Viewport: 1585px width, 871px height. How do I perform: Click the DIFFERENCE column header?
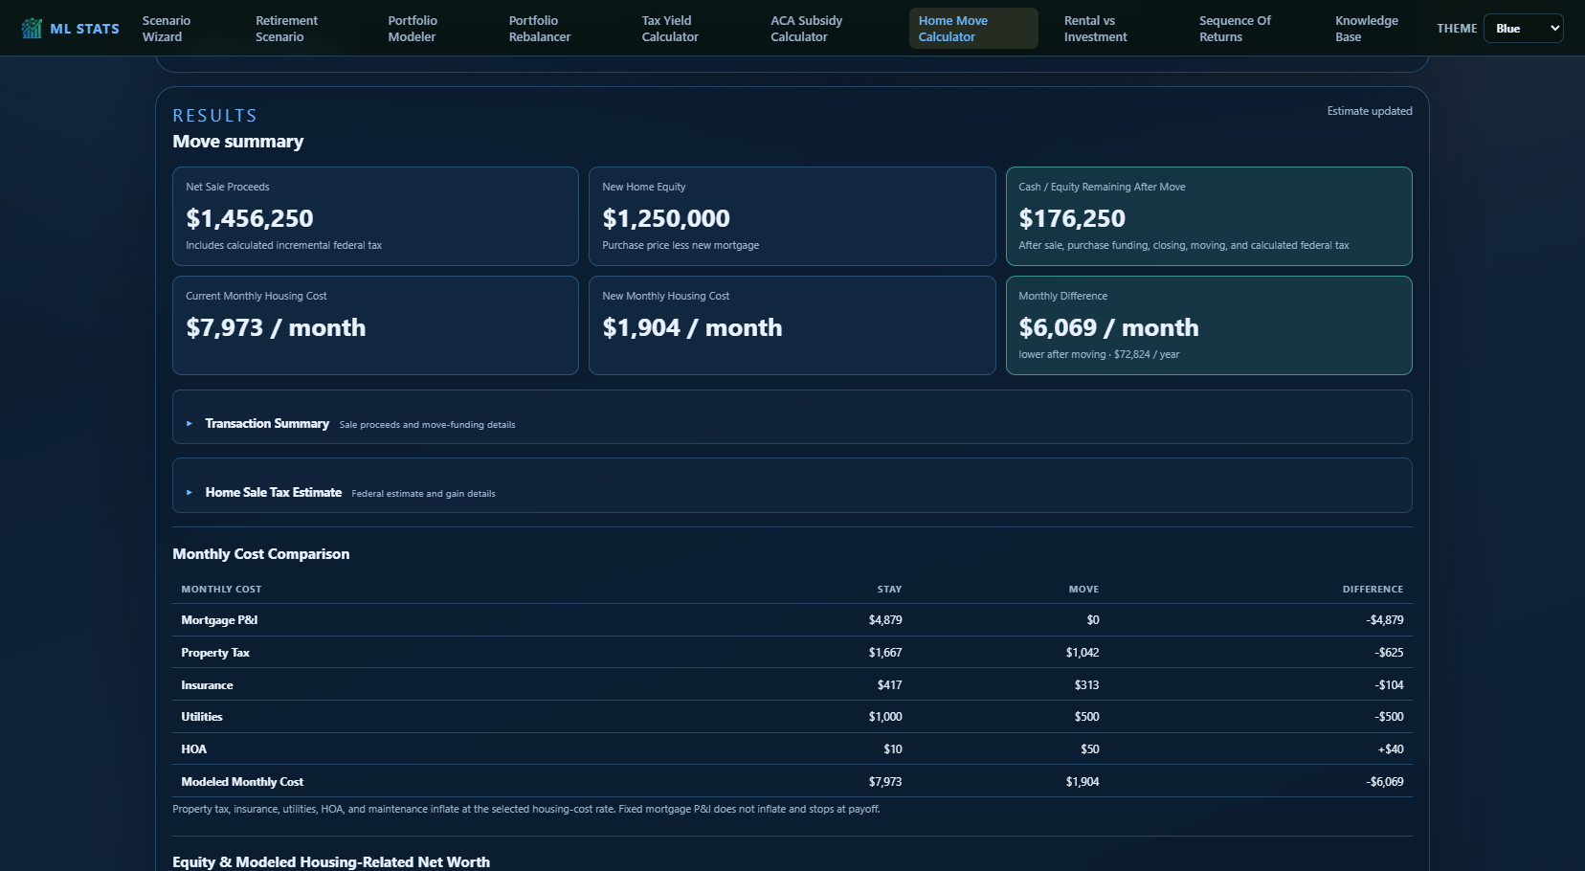click(1373, 590)
